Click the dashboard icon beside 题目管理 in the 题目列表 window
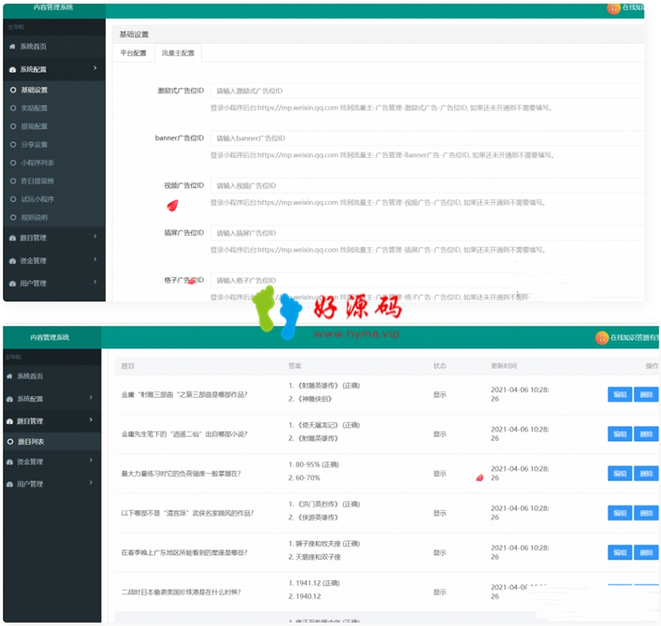The image size is (661, 626). pyautogui.click(x=10, y=422)
